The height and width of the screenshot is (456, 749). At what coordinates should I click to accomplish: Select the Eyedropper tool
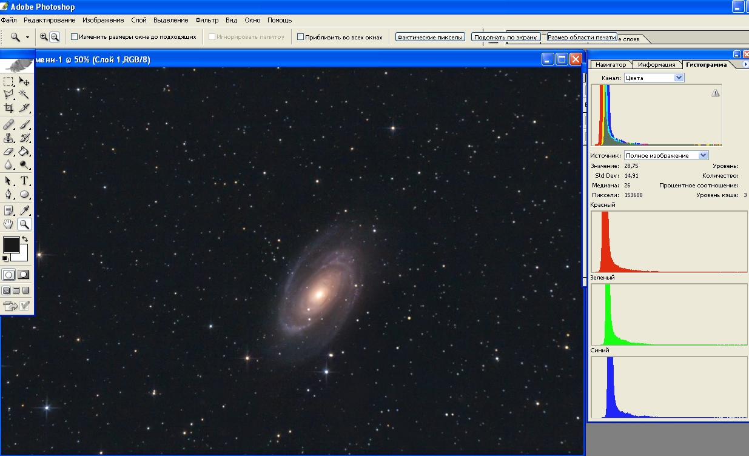pyautogui.click(x=24, y=210)
